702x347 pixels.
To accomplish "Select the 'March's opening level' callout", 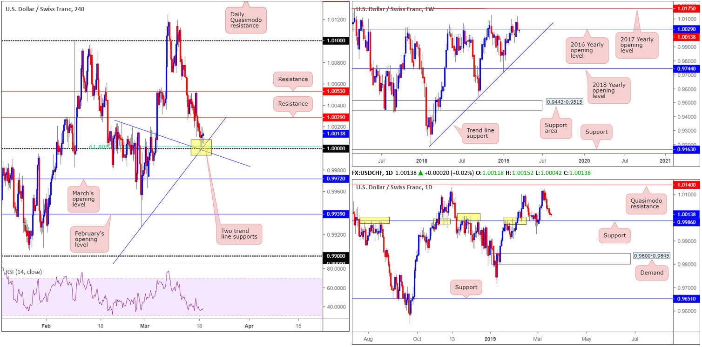I will [x=83, y=199].
